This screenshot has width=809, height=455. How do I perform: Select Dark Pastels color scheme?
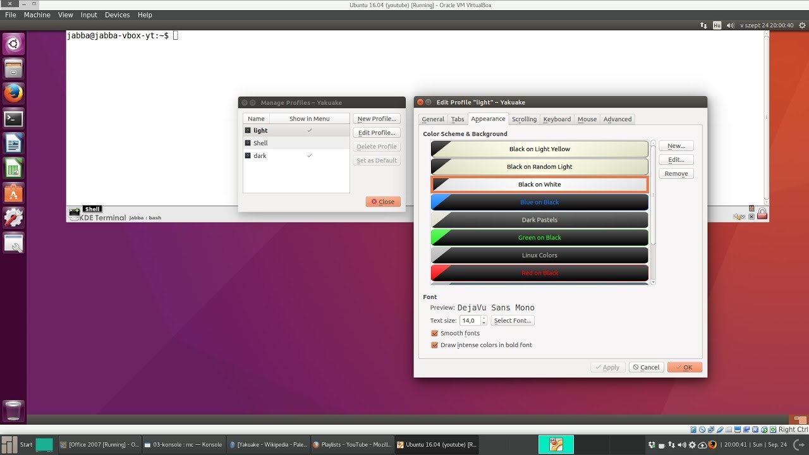point(540,220)
